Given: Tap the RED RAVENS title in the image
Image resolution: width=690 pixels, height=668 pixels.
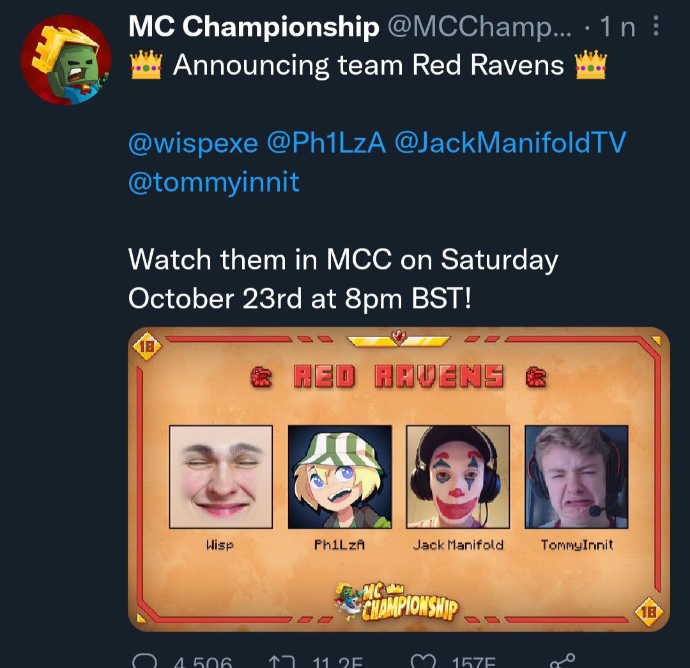Looking at the screenshot, I should [399, 376].
